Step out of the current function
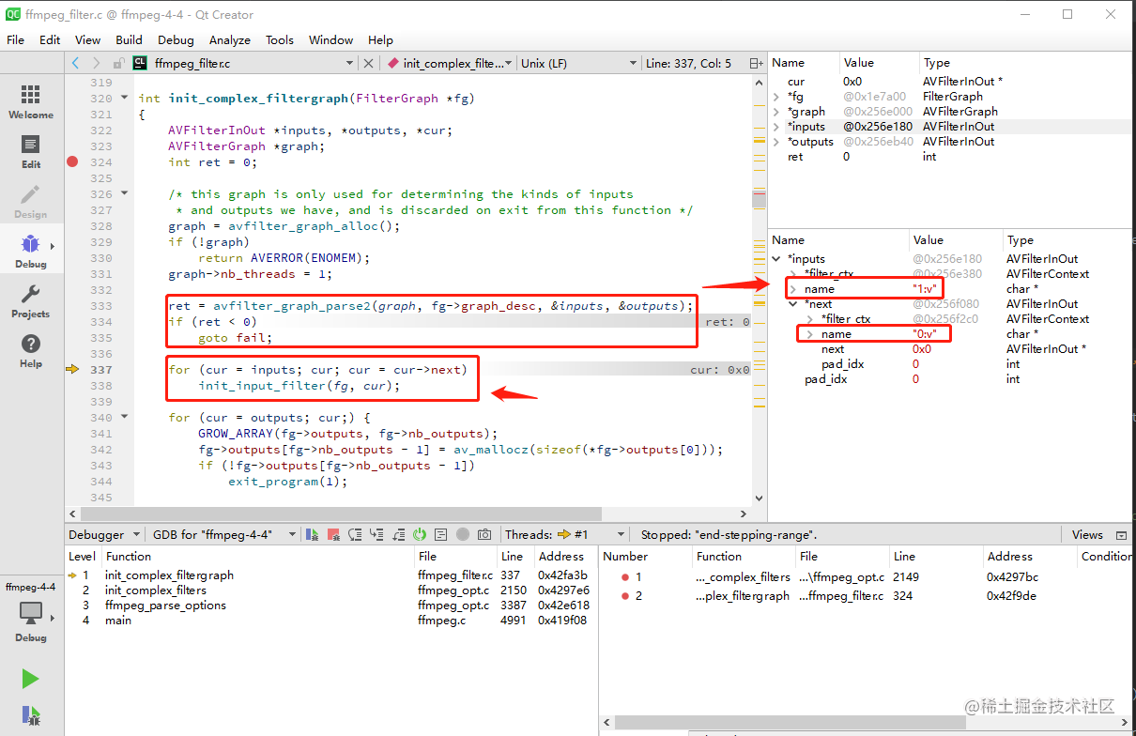Viewport: 1136px width, 736px height. [x=398, y=534]
